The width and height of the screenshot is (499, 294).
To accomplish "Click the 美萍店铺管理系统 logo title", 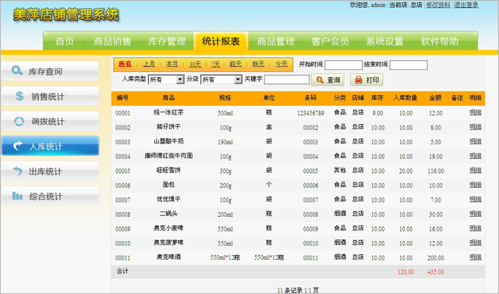I will (x=66, y=15).
